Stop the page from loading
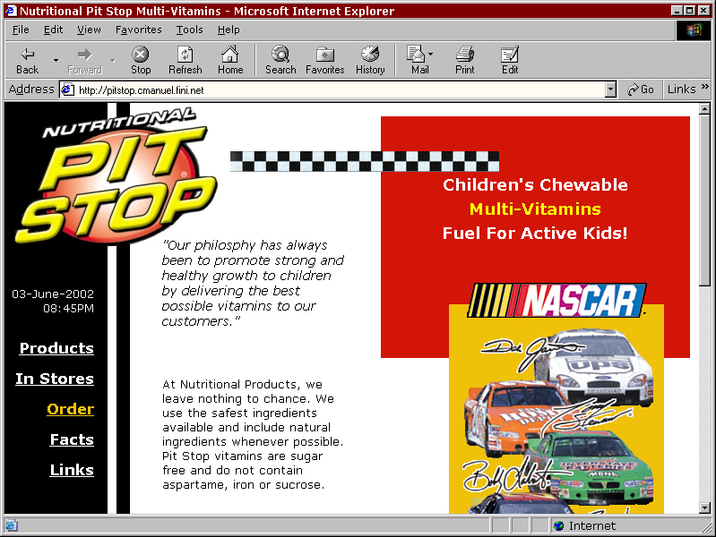This screenshot has width=716, height=537. tap(141, 60)
